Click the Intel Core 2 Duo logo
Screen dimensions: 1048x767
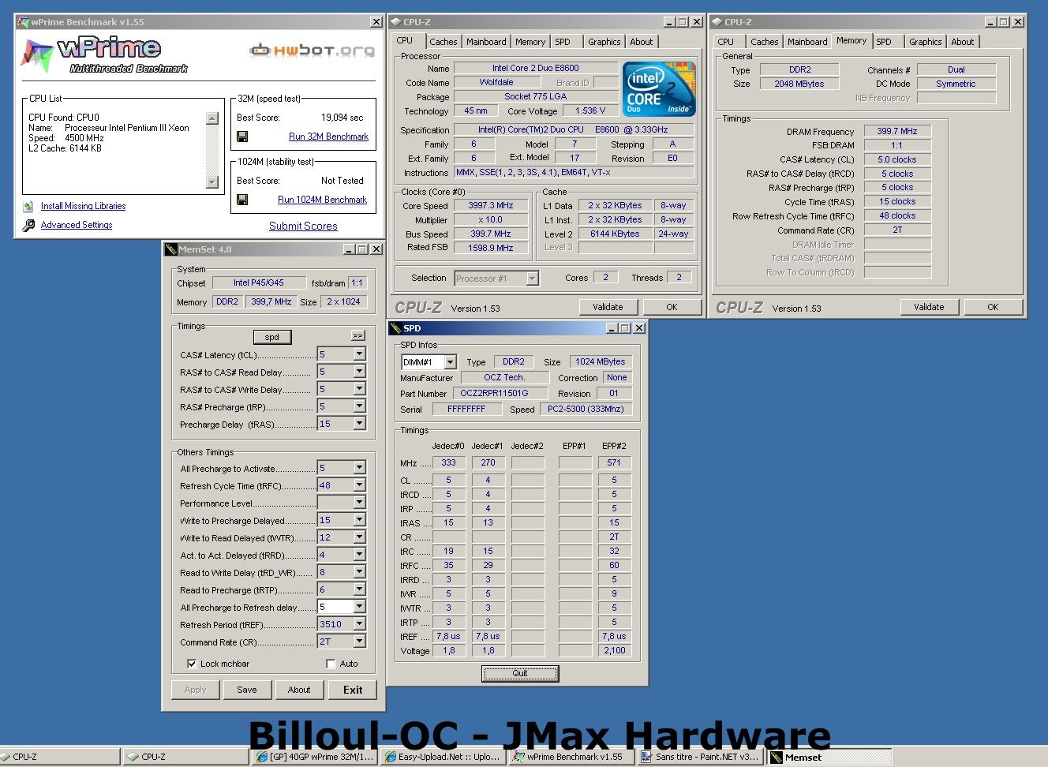[659, 88]
